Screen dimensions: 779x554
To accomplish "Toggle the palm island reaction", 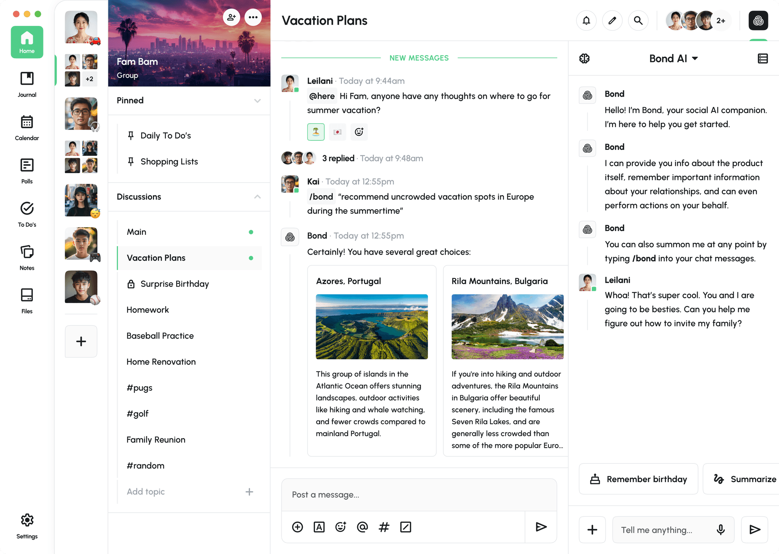I will (316, 132).
